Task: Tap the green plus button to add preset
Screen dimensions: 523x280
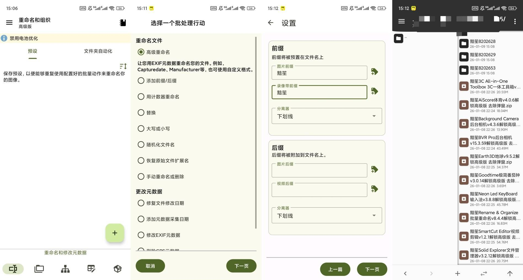Action: click(115, 233)
